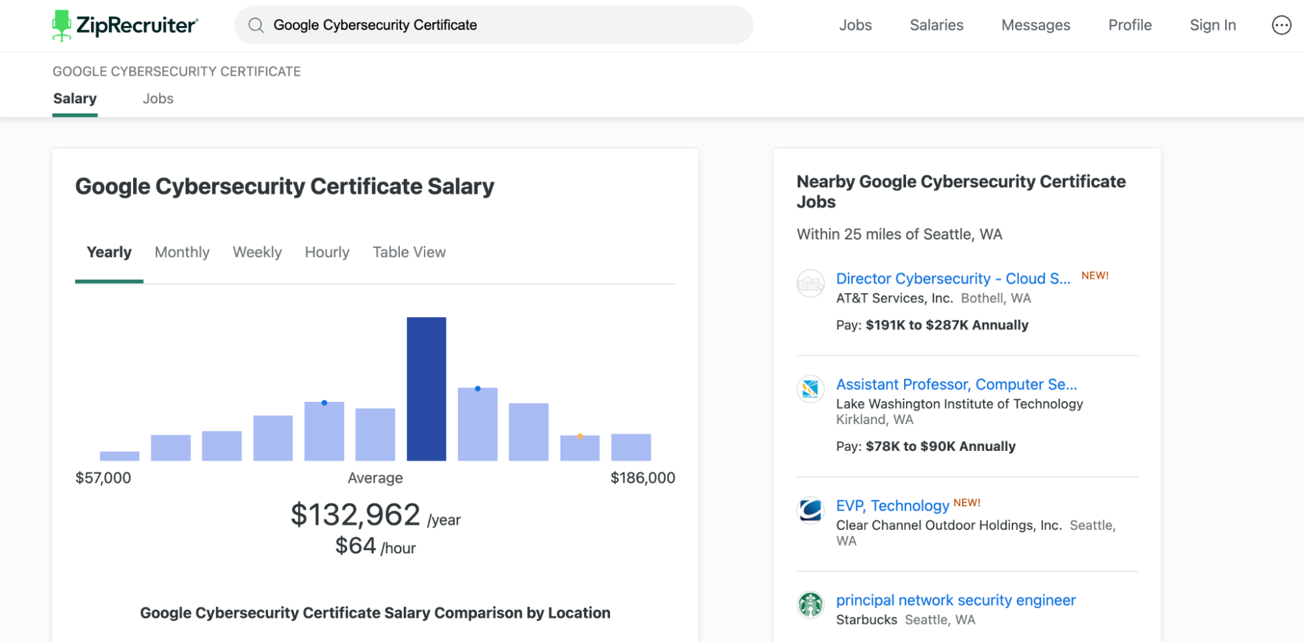Select the Salary page tab
Screen dimensions: 1304x642
click(75, 99)
